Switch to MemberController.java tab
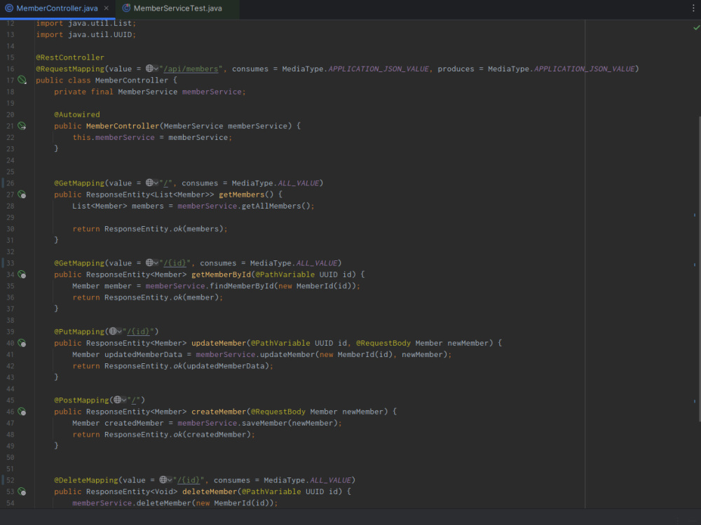Screen dimensions: 701x525 pyautogui.click(x=57, y=8)
